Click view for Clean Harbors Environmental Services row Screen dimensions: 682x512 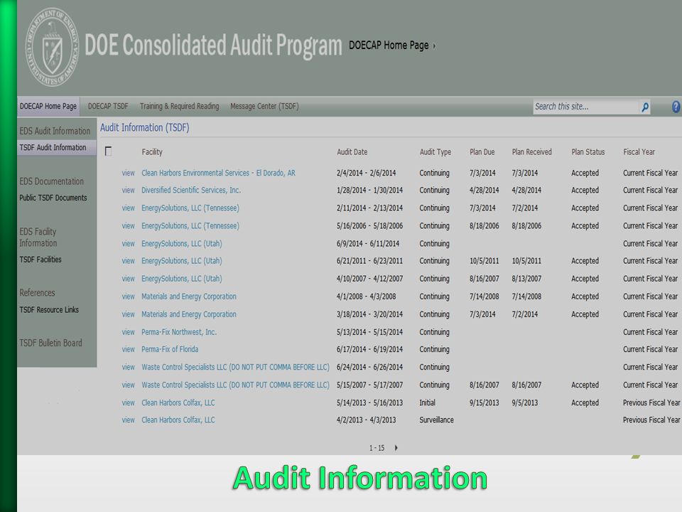click(x=129, y=173)
